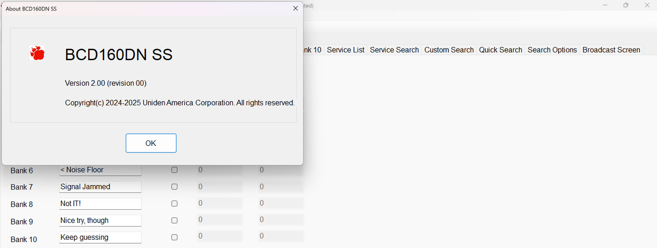Open the Broadcast Screen tab
This screenshot has height=248, width=657.
[x=612, y=50]
